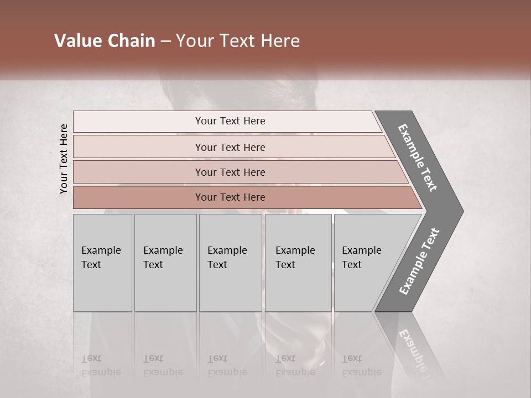Select the top lightest Your Text Here bar
The height and width of the screenshot is (398, 531).
coord(227,121)
